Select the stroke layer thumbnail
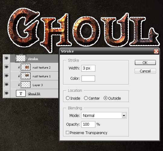This screenshot has width=163, height=151. coord(21,58)
